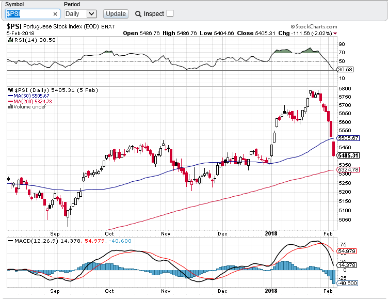Click the MA(50) price tag 5505.67
Screen dimensions: 388x299
coord(348,138)
